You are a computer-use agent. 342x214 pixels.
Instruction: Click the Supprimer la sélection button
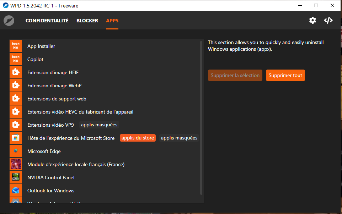click(235, 75)
